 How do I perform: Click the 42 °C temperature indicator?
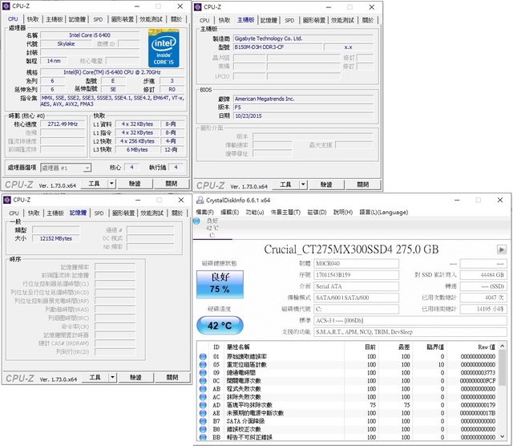pos(214,326)
